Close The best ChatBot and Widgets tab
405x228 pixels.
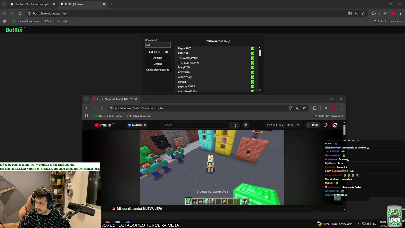click(54, 4)
